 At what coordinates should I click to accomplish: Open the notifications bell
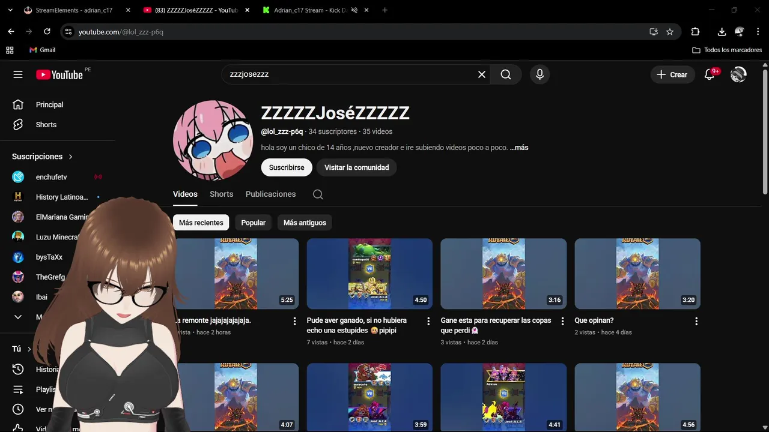coord(710,74)
